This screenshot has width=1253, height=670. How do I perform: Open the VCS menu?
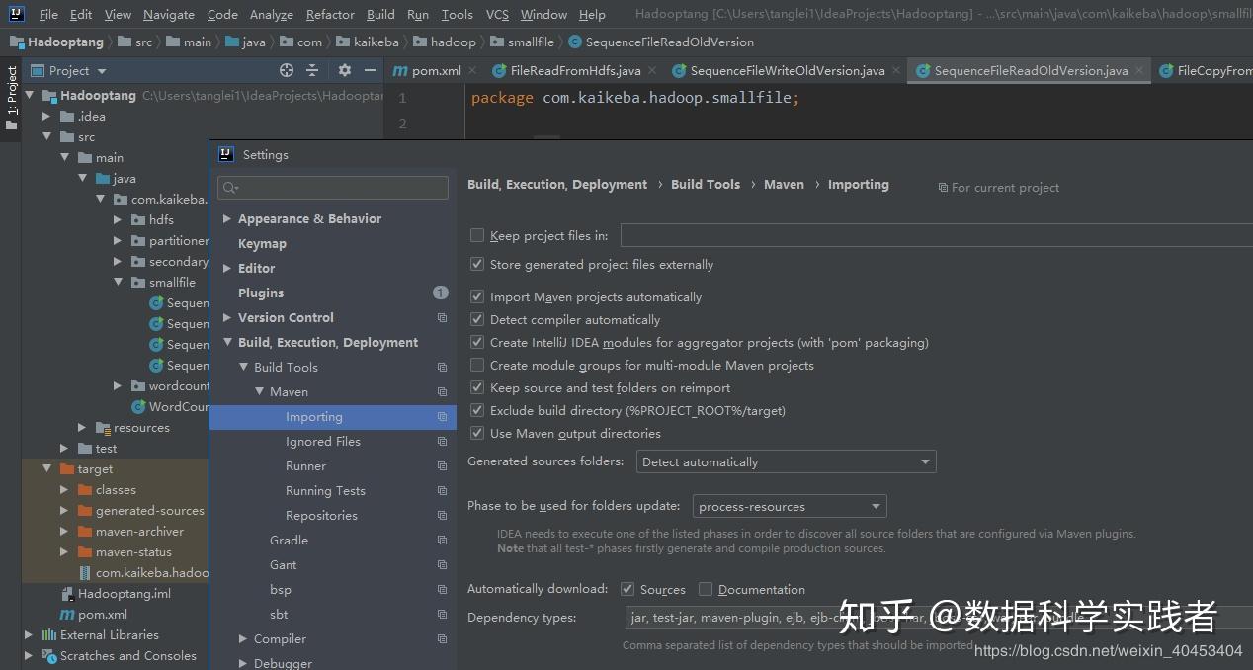(497, 14)
